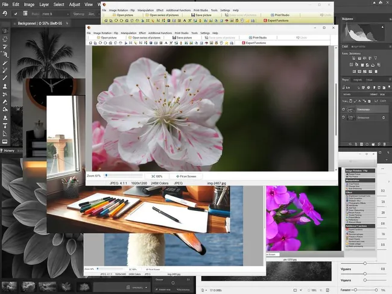Toggle visibility of the top layer in layers panel
392x294 pixels.
[x=344, y=109]
